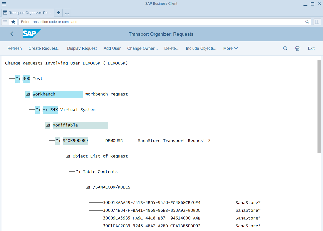
Task: Collapse the 300 Test folder
Action: [18, 78]
